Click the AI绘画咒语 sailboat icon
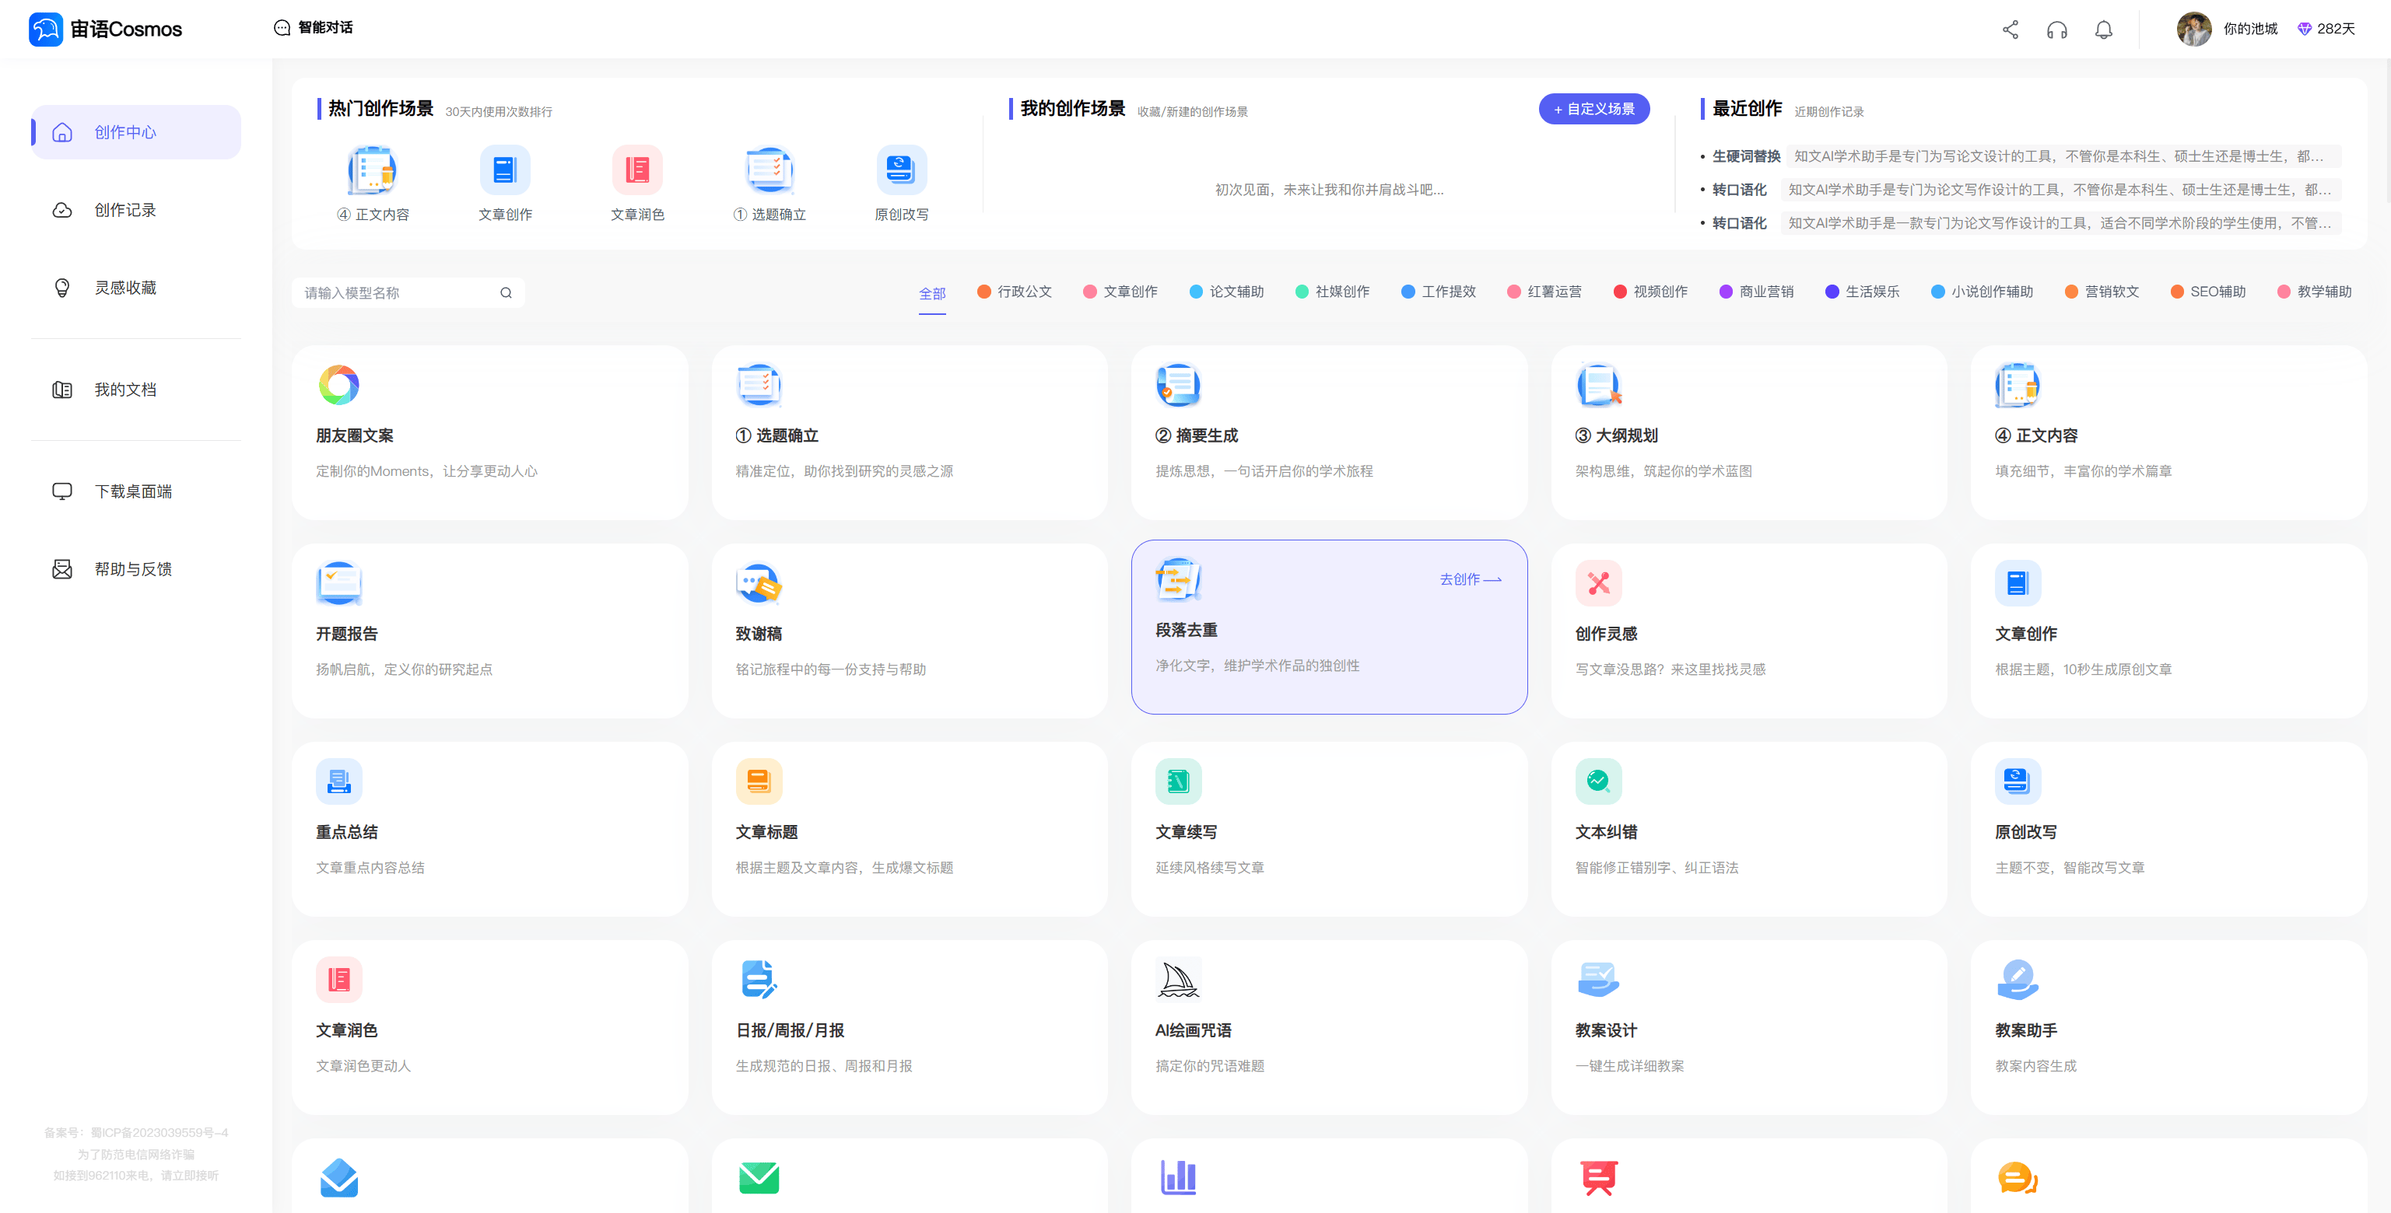The width and height of the screenshot is (2391, 1213). [1178, 979]
